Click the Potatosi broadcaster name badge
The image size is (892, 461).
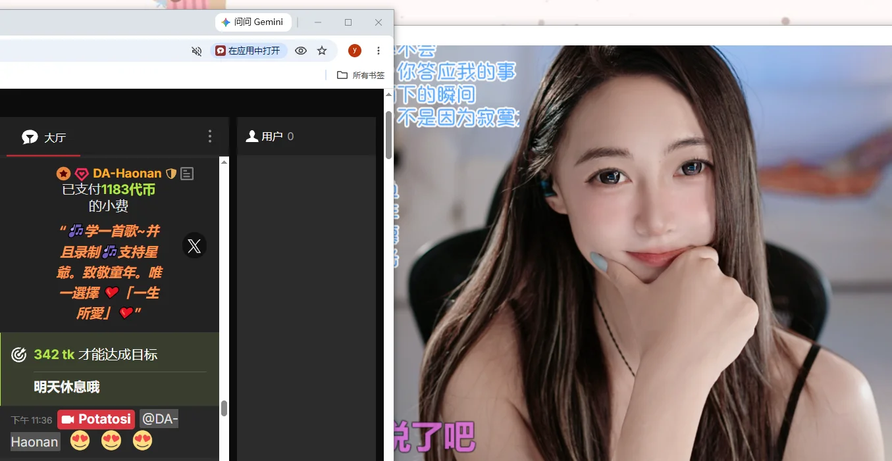pyautogui.click(x=96, y=420)
